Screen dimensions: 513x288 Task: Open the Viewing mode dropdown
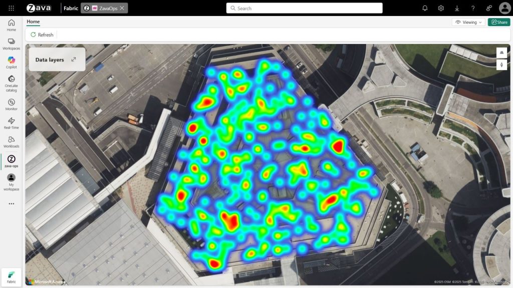click(x=467, y=22)
